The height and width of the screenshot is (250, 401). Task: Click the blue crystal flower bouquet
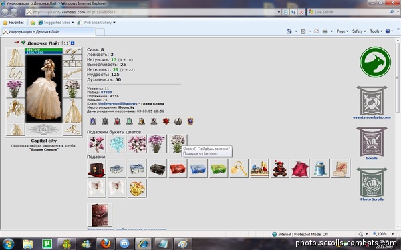[x=117, y=143]
